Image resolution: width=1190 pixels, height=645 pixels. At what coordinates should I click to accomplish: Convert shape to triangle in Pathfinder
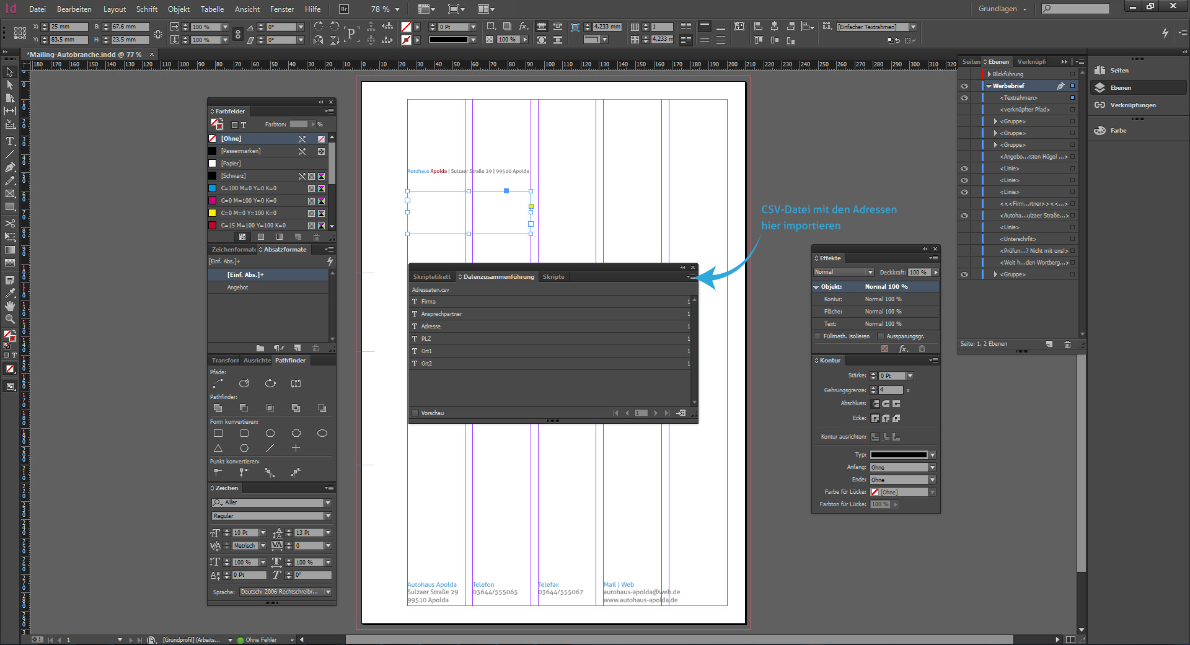(x=218, y=448)
